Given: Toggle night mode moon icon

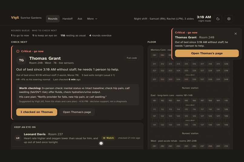Looking at the screenshot, I should [x=218, y=19].
